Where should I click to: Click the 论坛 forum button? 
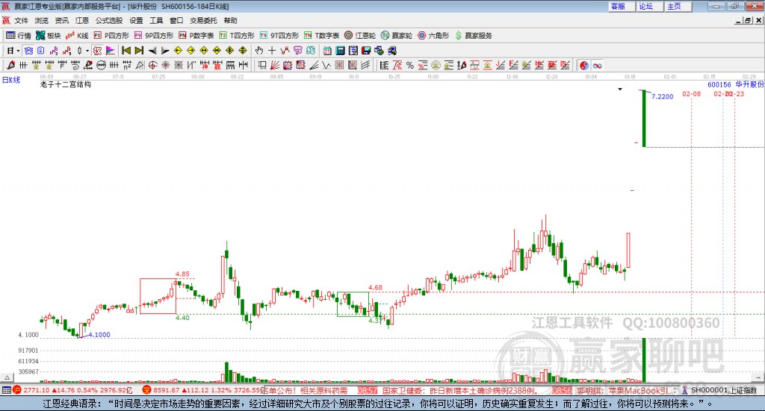point(651,6)
